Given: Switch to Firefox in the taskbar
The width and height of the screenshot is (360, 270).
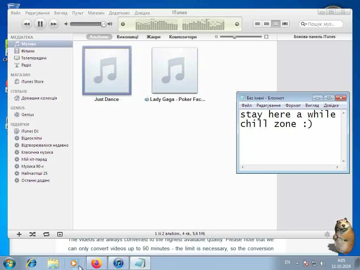Looking at the screenshot, I should coord(97,263).
